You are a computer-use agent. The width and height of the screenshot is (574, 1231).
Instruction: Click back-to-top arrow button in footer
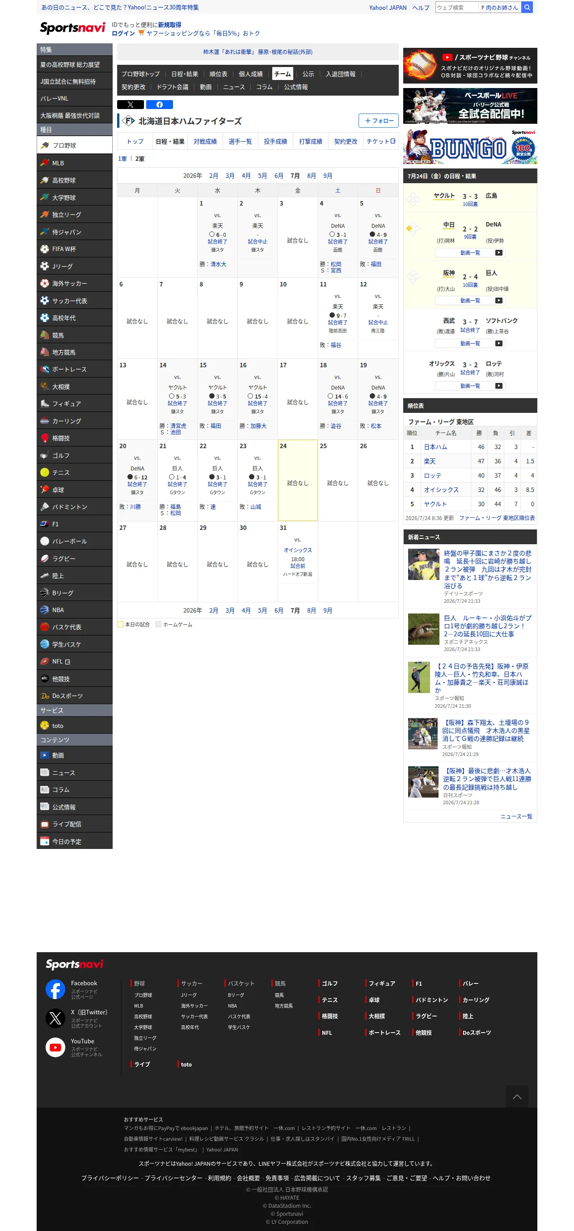(x=517, y=1097)
